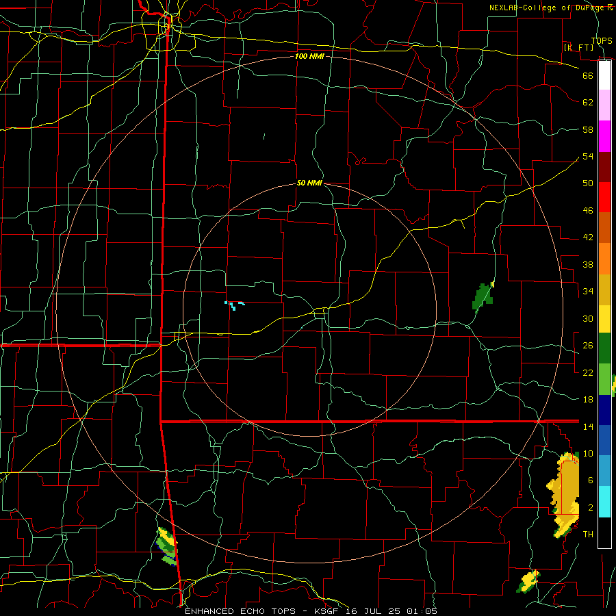616x616 pixels.
Task: Click the TOPS legend heading
Action: 602,40
